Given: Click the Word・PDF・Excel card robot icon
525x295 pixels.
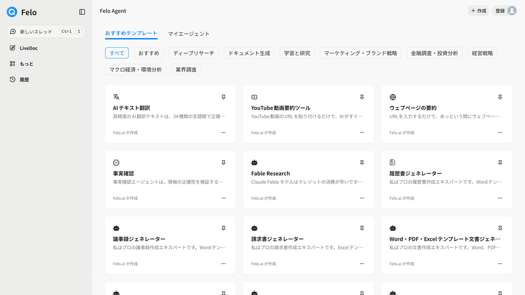Looking at the screenshot, I should 392,228.
